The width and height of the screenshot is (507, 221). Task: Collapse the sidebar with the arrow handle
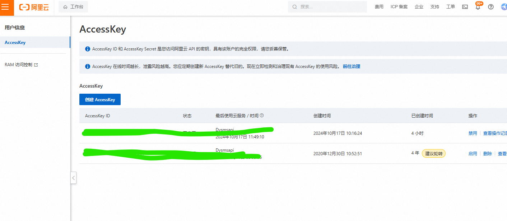[x=73, y=177]
